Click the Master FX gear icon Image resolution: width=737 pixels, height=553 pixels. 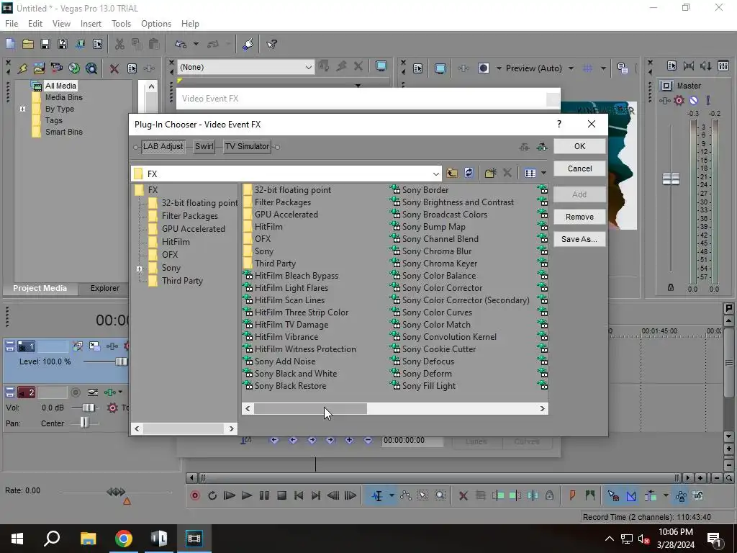point(679,100)
